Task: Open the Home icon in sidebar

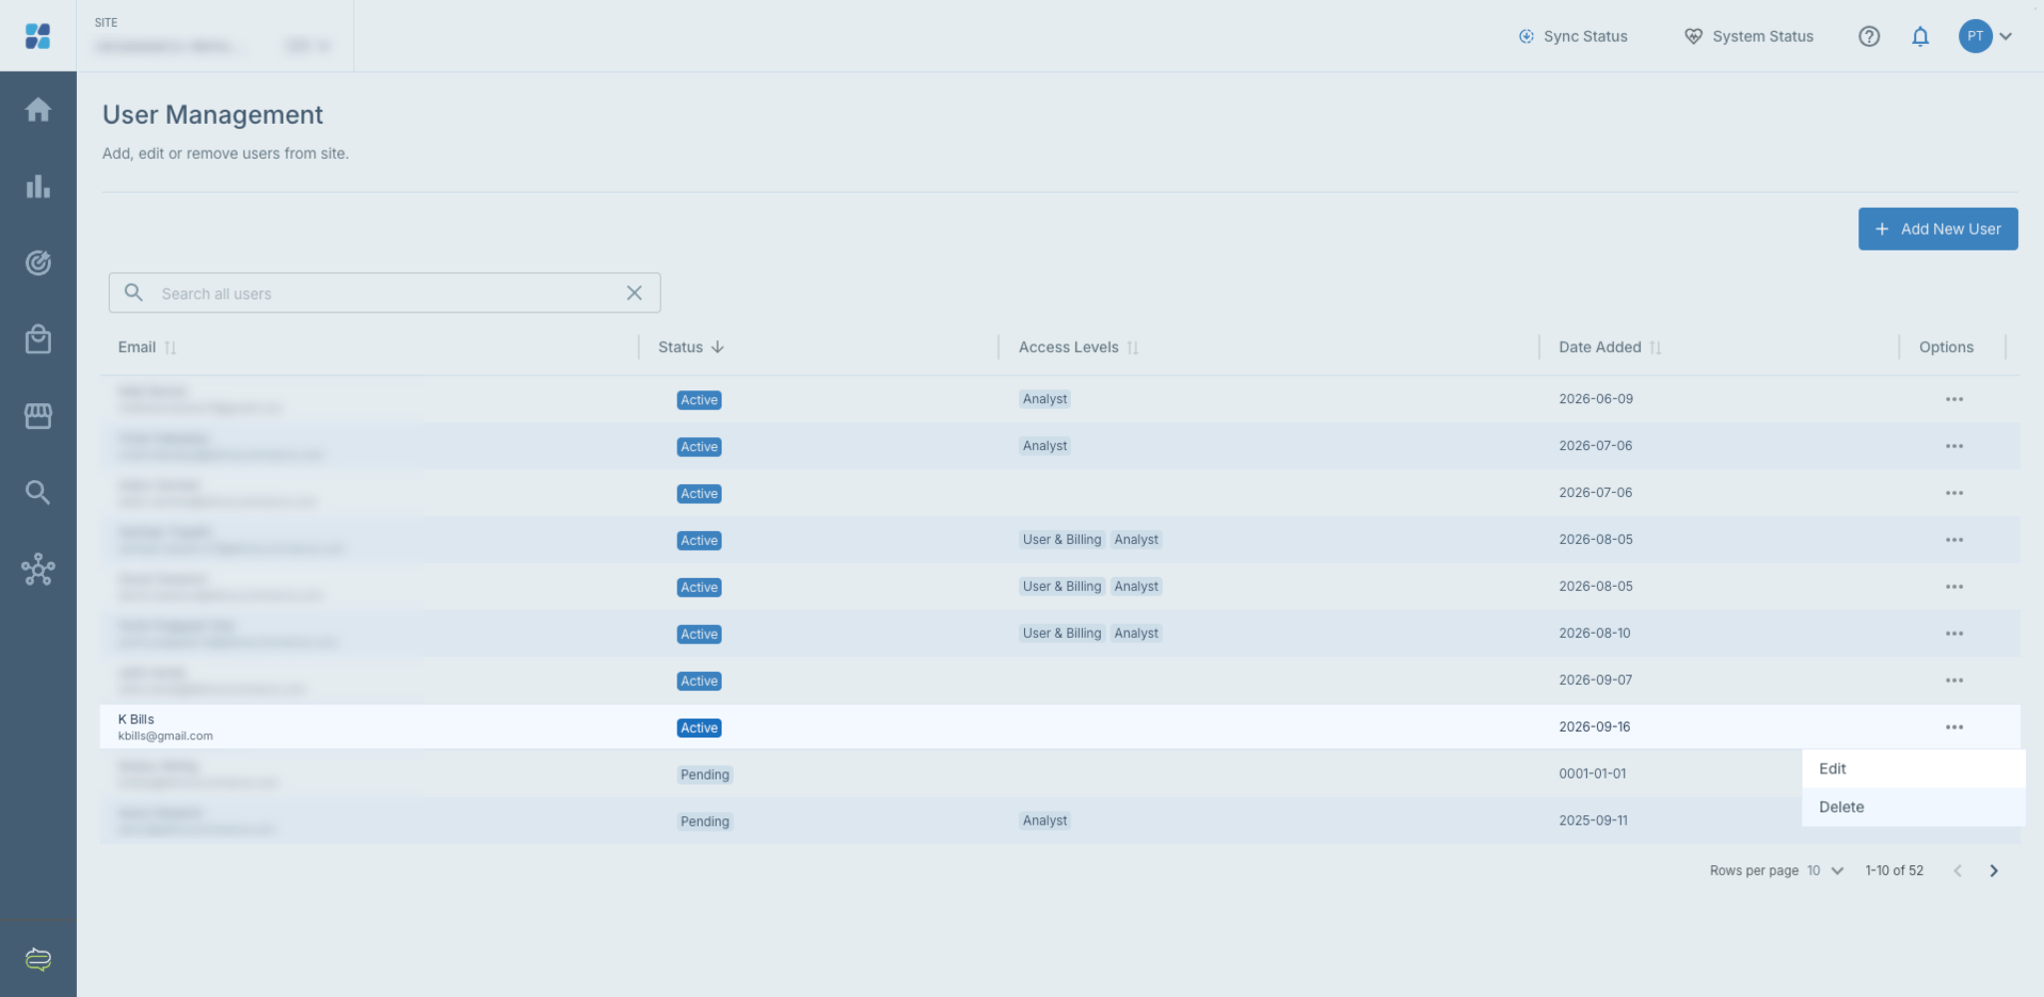Action: point(38,109)
